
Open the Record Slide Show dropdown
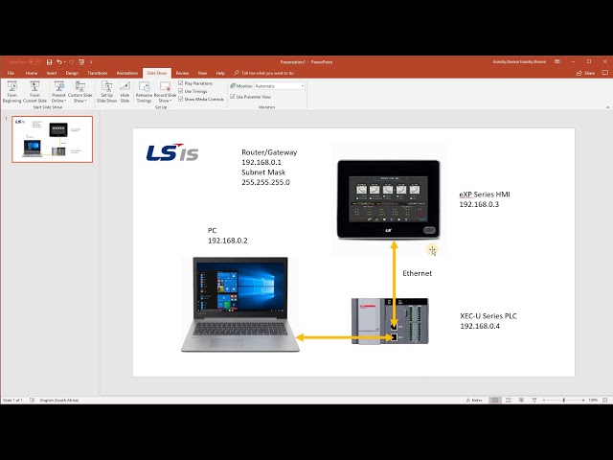pyautogui.click(x=165, y=92)
